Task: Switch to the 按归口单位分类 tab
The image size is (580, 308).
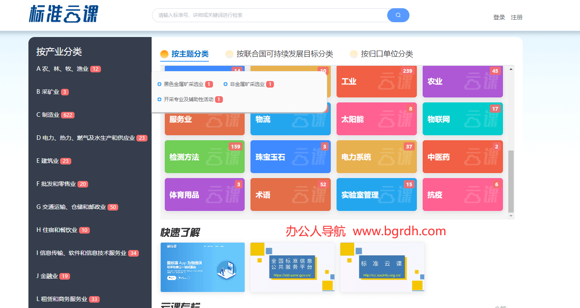Action: [x=388, y=54]
